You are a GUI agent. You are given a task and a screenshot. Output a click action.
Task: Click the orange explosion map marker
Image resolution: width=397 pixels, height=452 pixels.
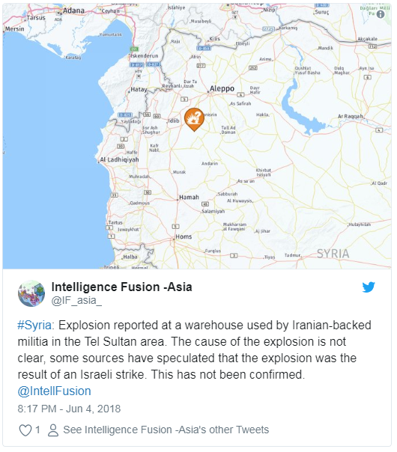(194, 119)
